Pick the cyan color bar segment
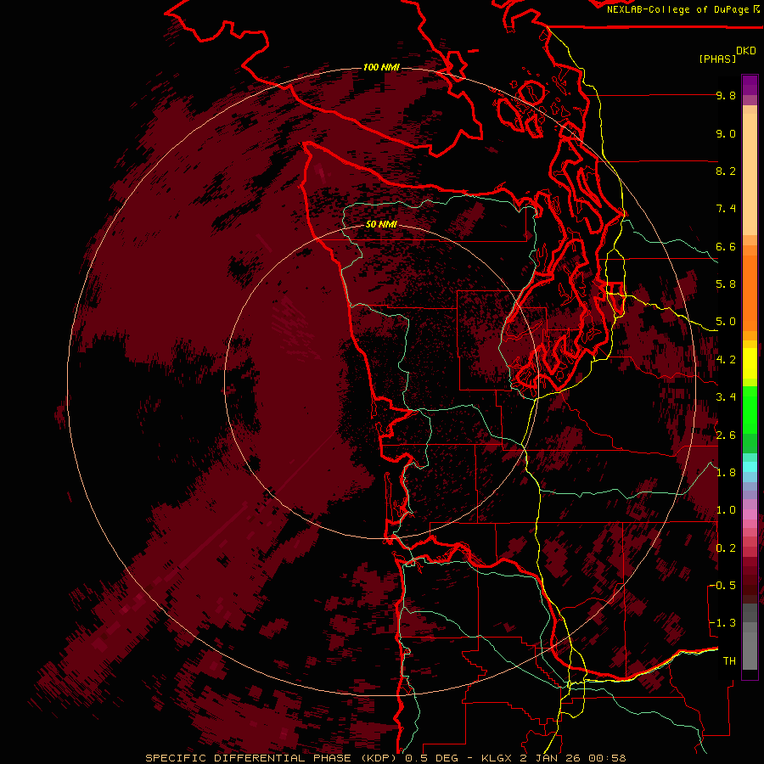 (x=750, y=467)
